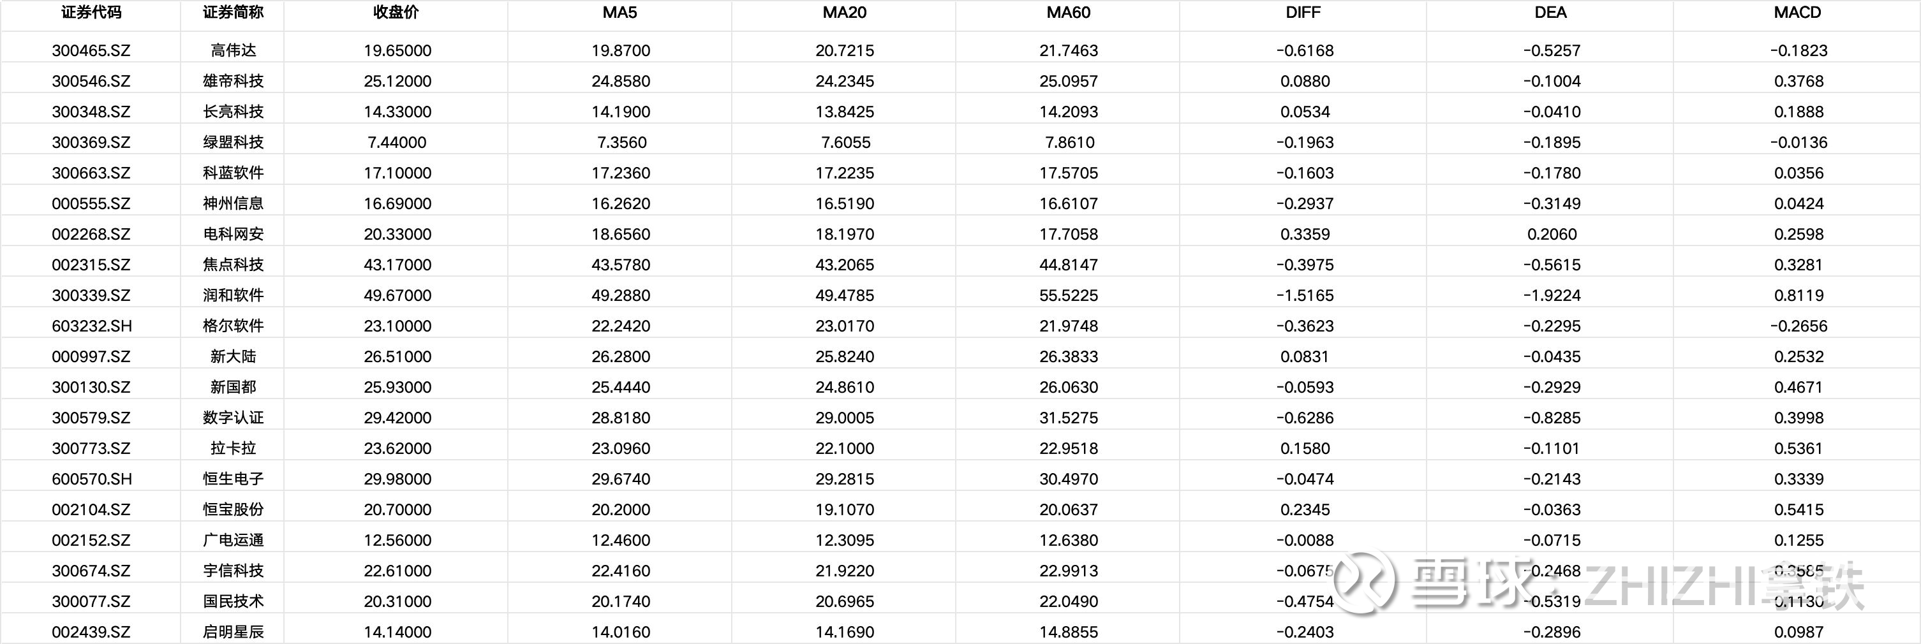The image size is (1921, 644).
Task: Click stock code 300465.SZ cell
Action: tap(91, 50)
